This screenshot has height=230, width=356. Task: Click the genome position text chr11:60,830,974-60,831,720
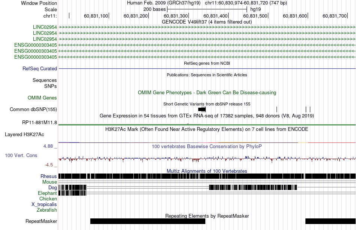(236, 3)
